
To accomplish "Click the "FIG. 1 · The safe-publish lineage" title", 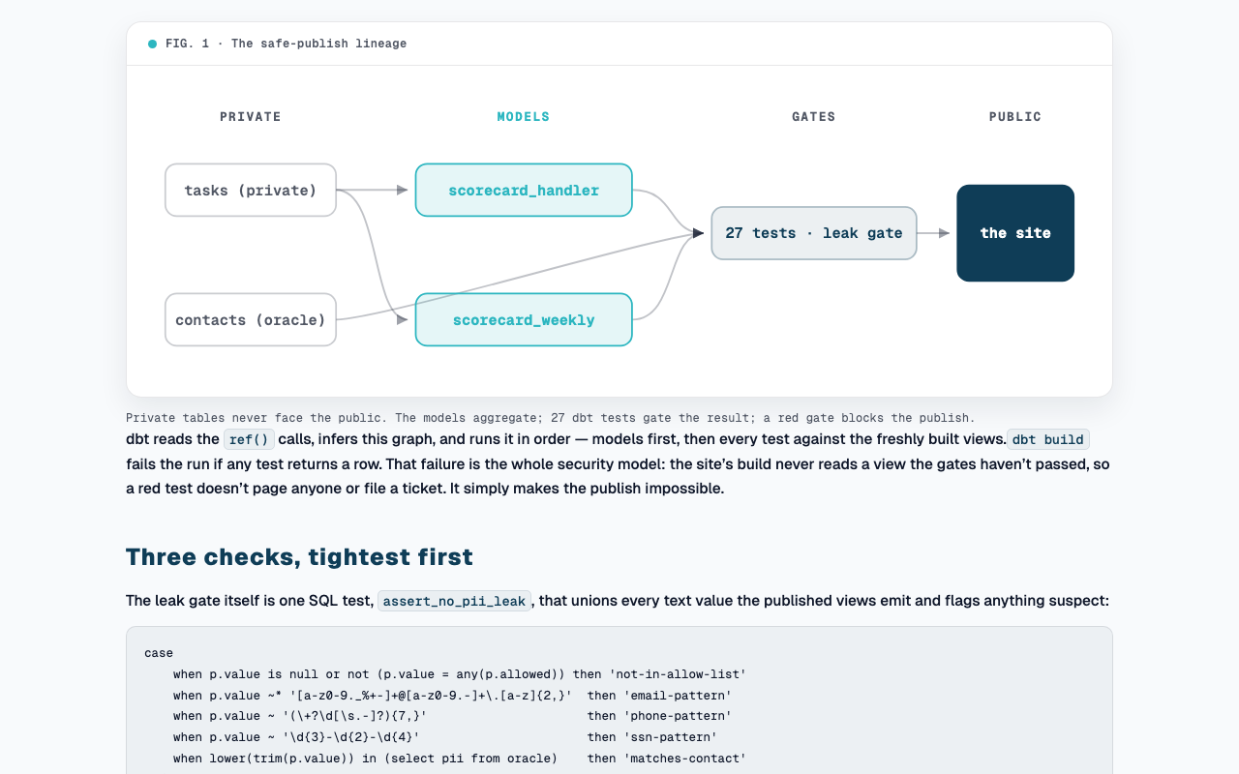I will click(286, 44).
